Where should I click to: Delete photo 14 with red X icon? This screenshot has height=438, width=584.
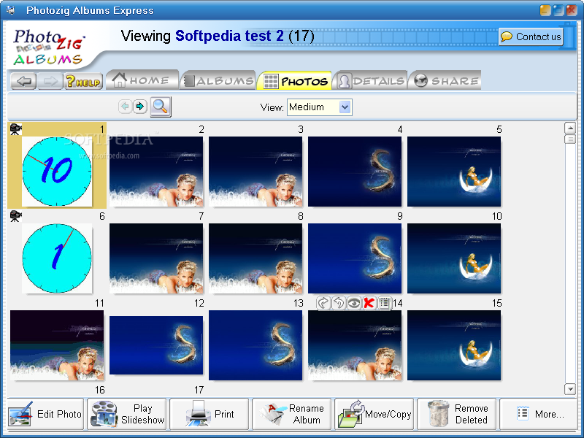(x=369, y=303)
